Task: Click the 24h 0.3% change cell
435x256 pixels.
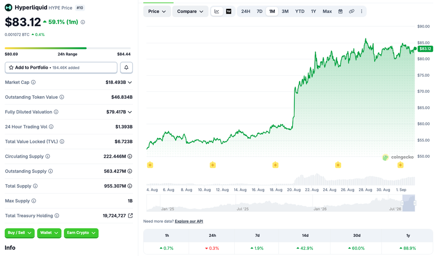Action: point(212,248)
